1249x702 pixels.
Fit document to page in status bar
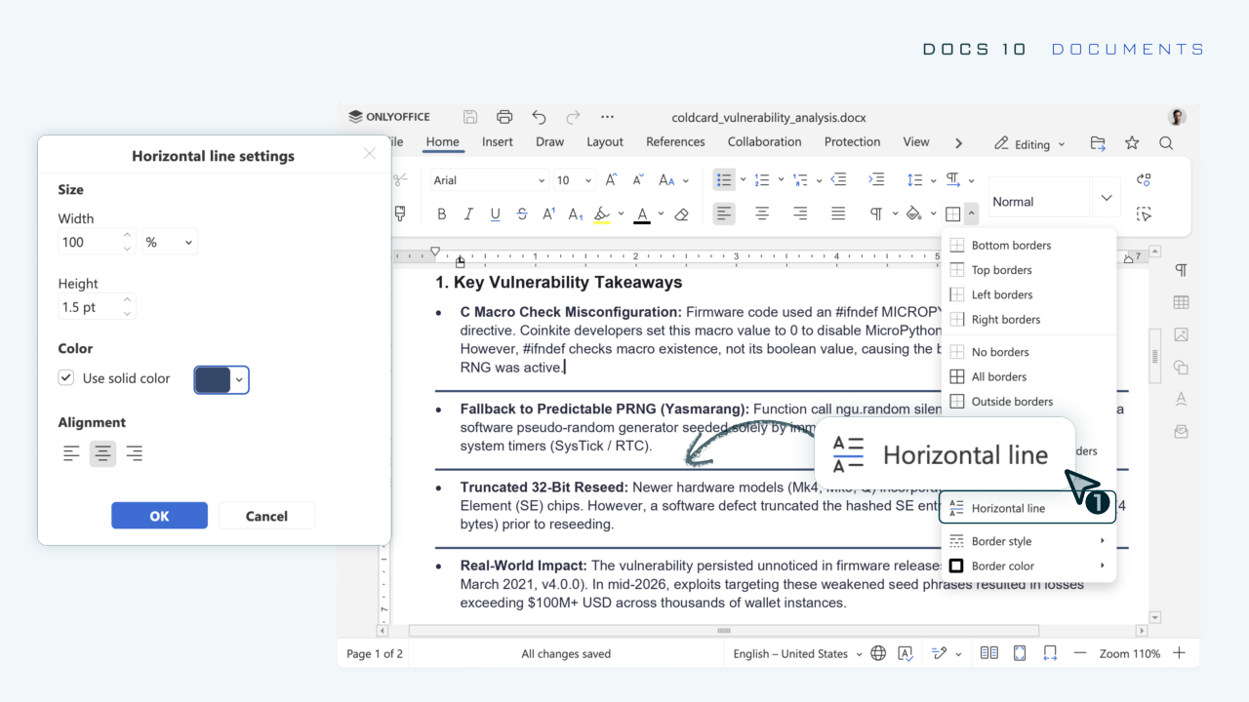1020,653
